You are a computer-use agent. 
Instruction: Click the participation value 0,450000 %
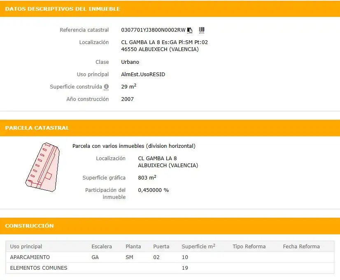[x=153, y=190]
